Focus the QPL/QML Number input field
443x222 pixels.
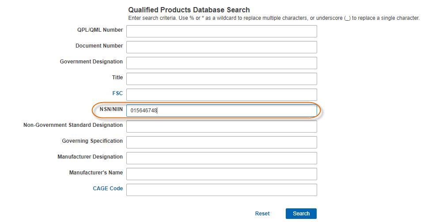coord(222,31)
